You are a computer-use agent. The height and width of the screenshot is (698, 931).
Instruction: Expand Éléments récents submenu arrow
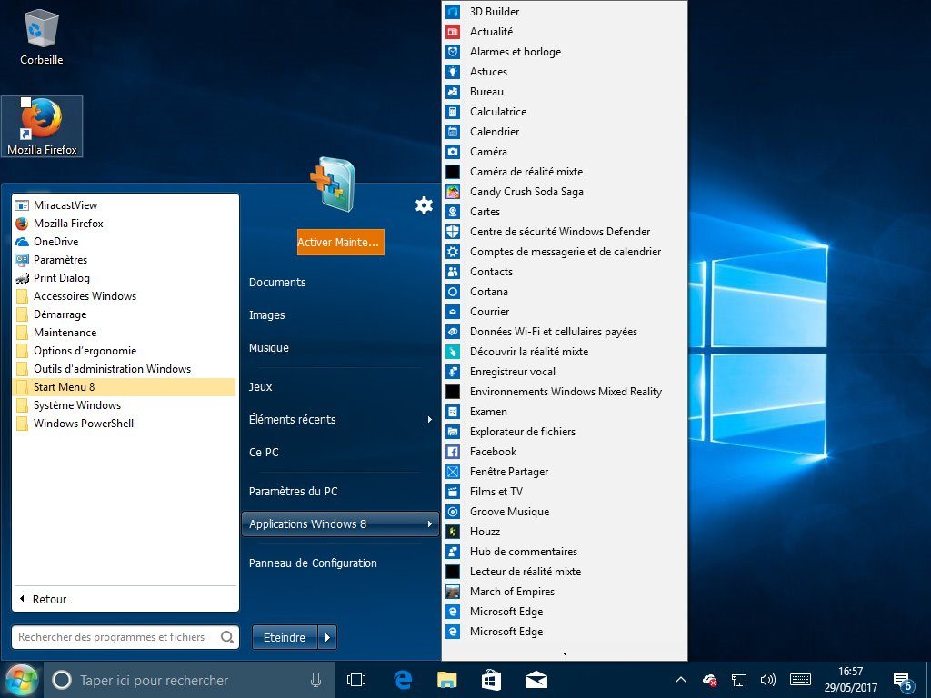(x=429, y=420)
